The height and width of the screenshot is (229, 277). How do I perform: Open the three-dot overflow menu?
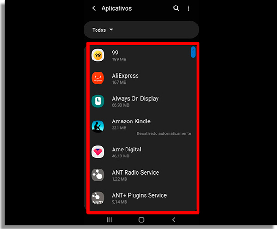point(188,8)
